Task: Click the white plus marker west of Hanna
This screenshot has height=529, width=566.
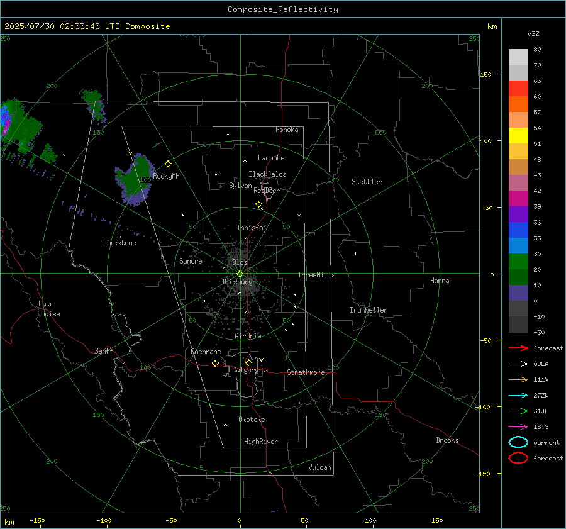Action: 355,253
